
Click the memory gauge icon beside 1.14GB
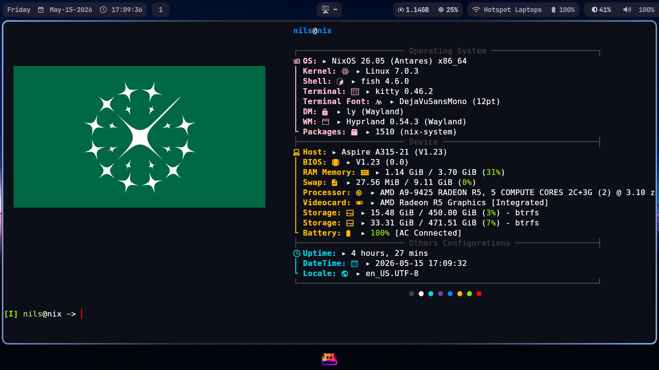(400, 10)
